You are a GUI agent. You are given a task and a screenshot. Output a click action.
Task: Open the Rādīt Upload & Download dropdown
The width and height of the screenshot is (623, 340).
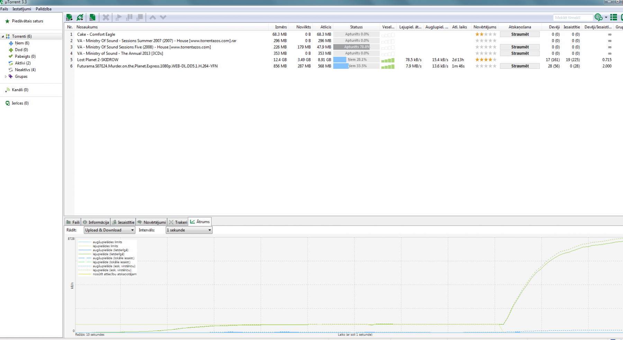[x=109, y=230]
